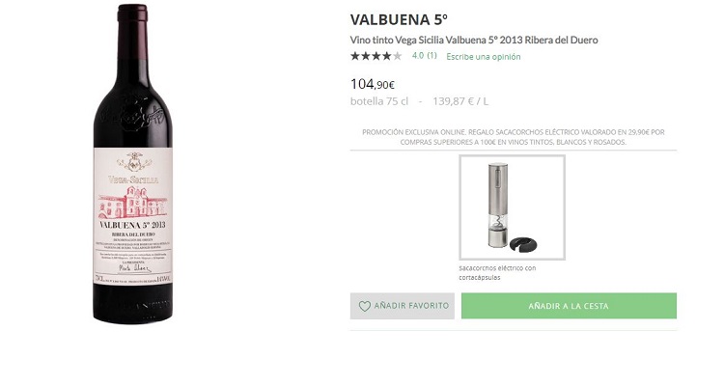Click the Vino tinto Vega Sicilia description

pos(474,40)
